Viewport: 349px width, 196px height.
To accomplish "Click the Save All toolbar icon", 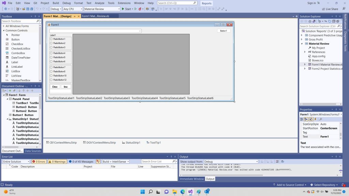I will coord(32,9).
